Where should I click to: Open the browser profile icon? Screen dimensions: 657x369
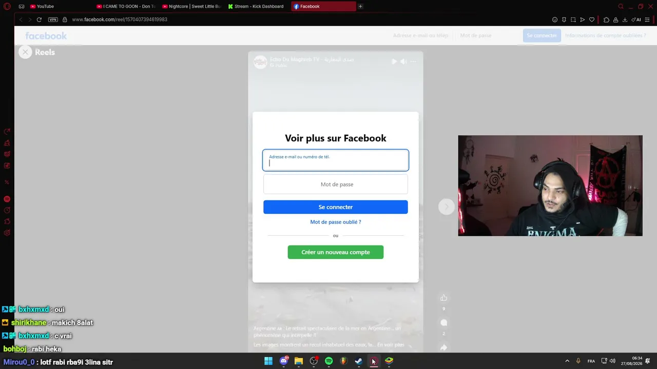click(x=615, y=19)
